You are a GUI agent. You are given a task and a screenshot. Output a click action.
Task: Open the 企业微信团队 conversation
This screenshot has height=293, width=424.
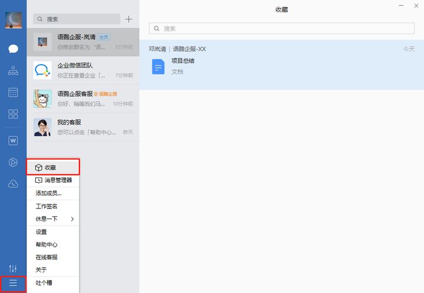click(83, 70)
